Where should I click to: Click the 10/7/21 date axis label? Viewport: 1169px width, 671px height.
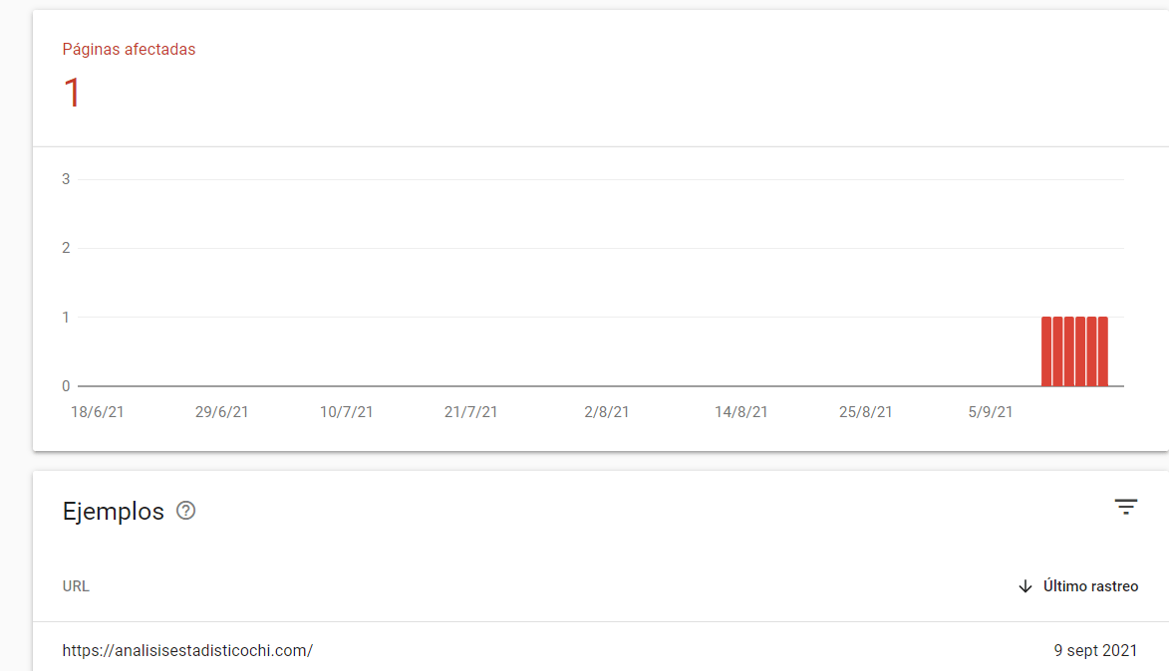[x=346, y=412]
